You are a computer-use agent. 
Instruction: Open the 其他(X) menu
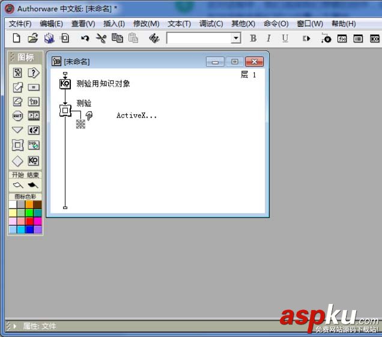pos(243,24)
